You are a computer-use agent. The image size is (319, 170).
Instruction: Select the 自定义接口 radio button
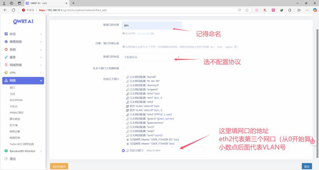click(124, 150)
